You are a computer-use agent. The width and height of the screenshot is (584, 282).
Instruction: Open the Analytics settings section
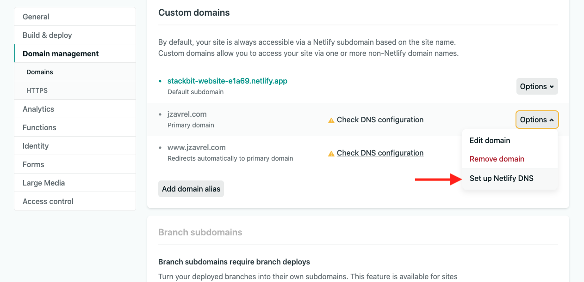75,109
